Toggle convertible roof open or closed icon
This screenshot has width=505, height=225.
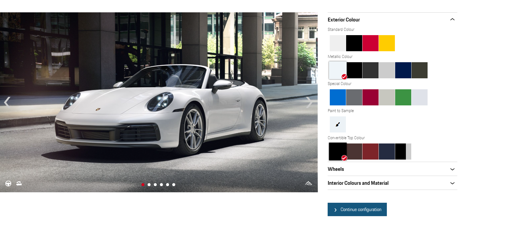19,183
